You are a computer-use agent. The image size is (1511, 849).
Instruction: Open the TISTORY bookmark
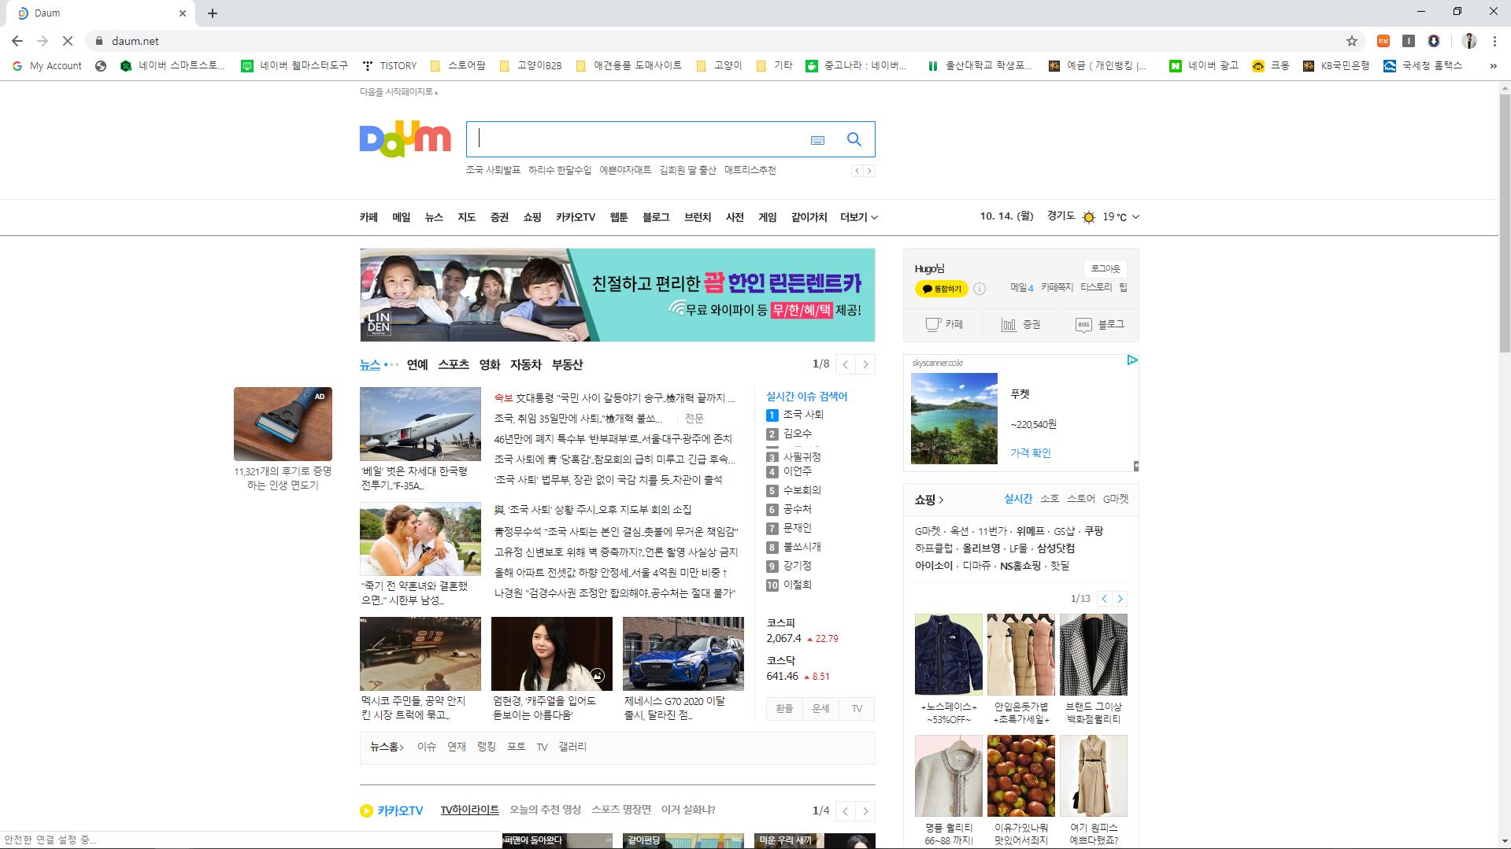coord(390,66)
